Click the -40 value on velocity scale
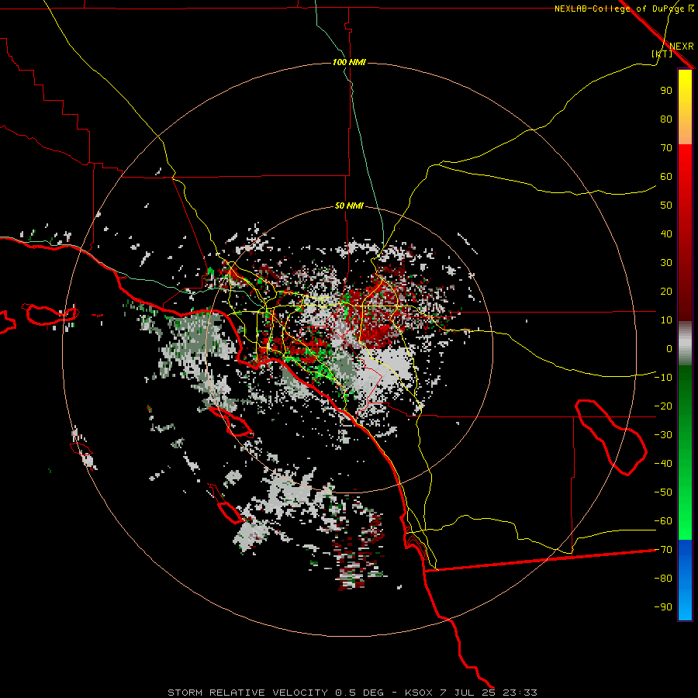Screen dimensions: 698x698 (x=663, y=464)
